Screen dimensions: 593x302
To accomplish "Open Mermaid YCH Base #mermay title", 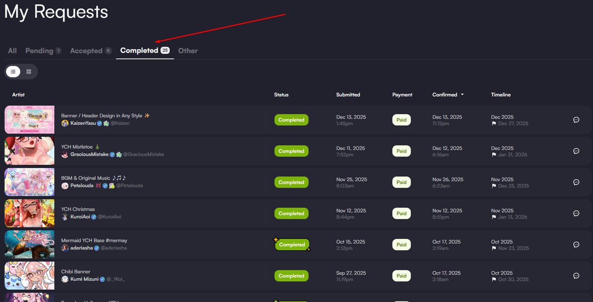I will pos(94,240).
